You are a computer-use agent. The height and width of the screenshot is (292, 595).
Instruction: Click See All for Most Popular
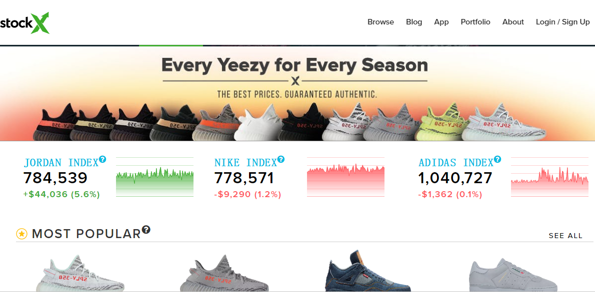click(565, 236)
